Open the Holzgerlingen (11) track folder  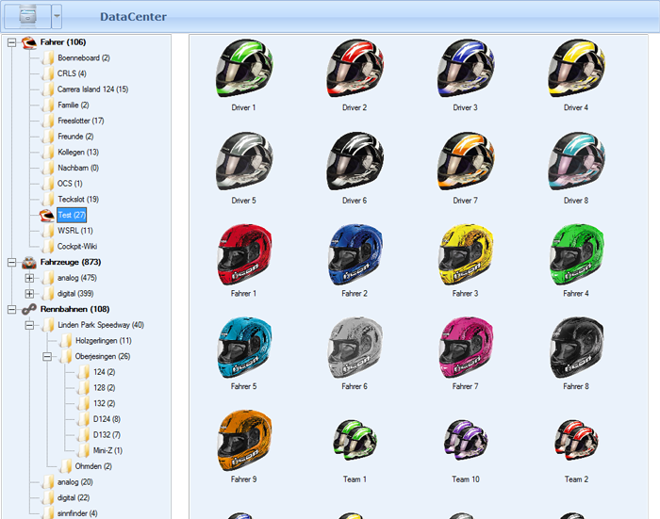click(x=104, y=341)
